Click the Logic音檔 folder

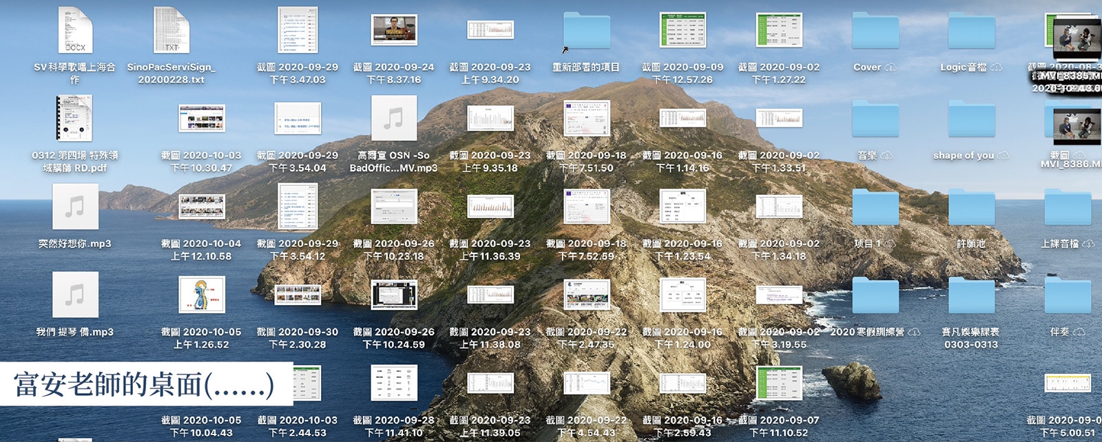click(971, 31)
